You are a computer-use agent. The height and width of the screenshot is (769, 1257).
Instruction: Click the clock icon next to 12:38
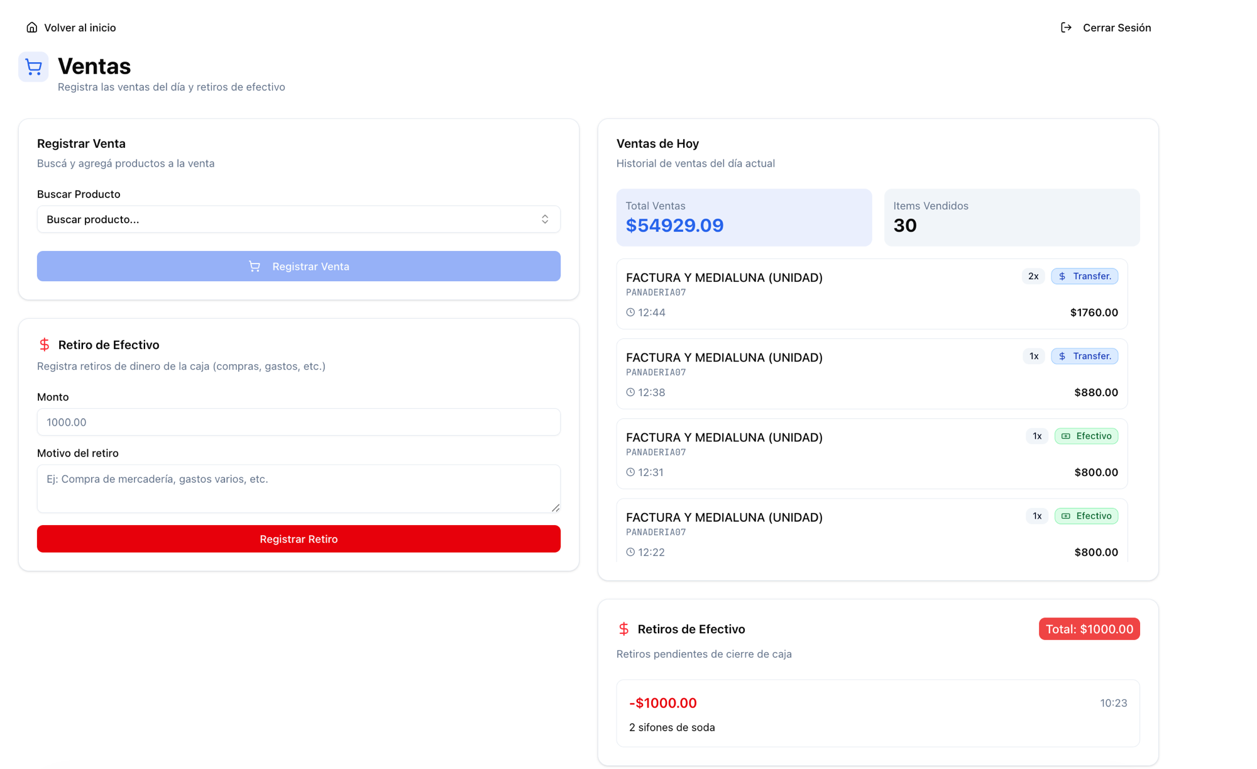pyautogui.click(x=630, y=392)
